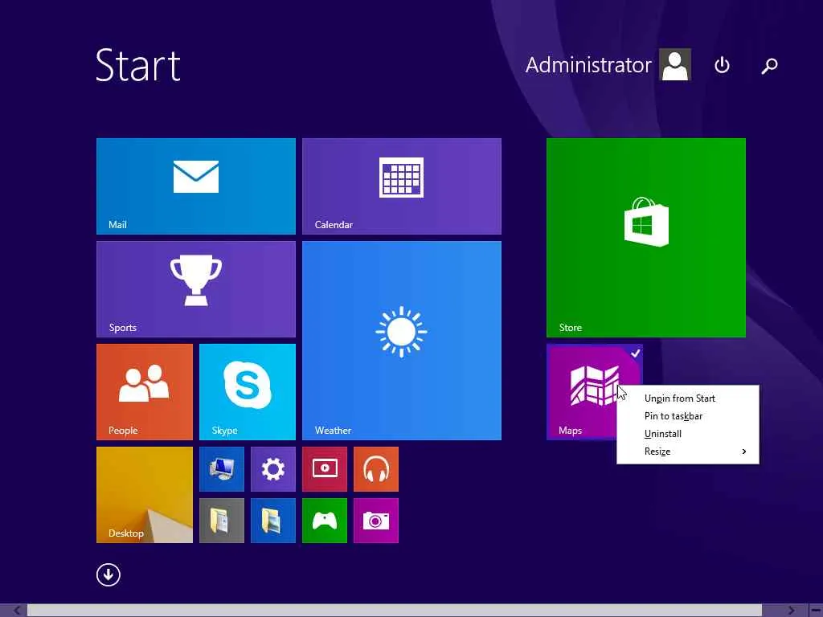Open the Weather tile
The width and height of the screenshot is (823, 617).
(402, 341)
